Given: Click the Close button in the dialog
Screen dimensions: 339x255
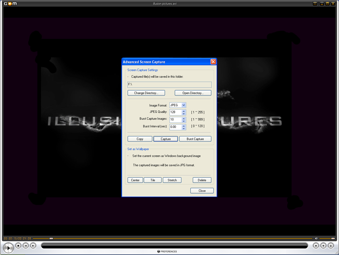Looking at the screenshot, I should click(202, 191).
